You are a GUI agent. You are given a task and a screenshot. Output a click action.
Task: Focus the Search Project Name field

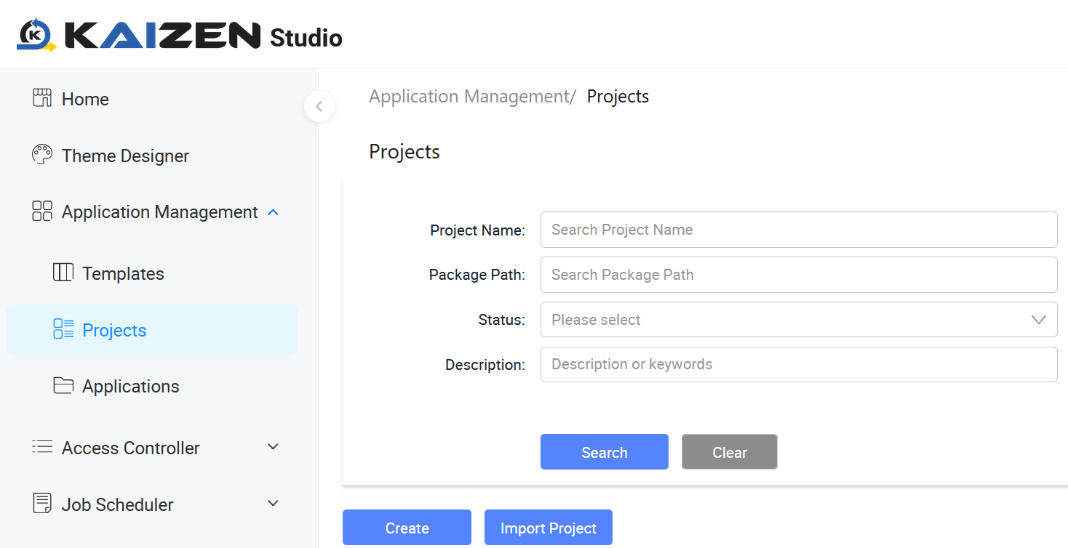click(x=799, y=230)
